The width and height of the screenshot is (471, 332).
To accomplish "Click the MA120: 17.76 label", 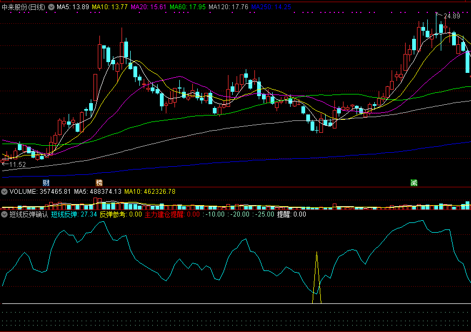I will coord(228,7).
